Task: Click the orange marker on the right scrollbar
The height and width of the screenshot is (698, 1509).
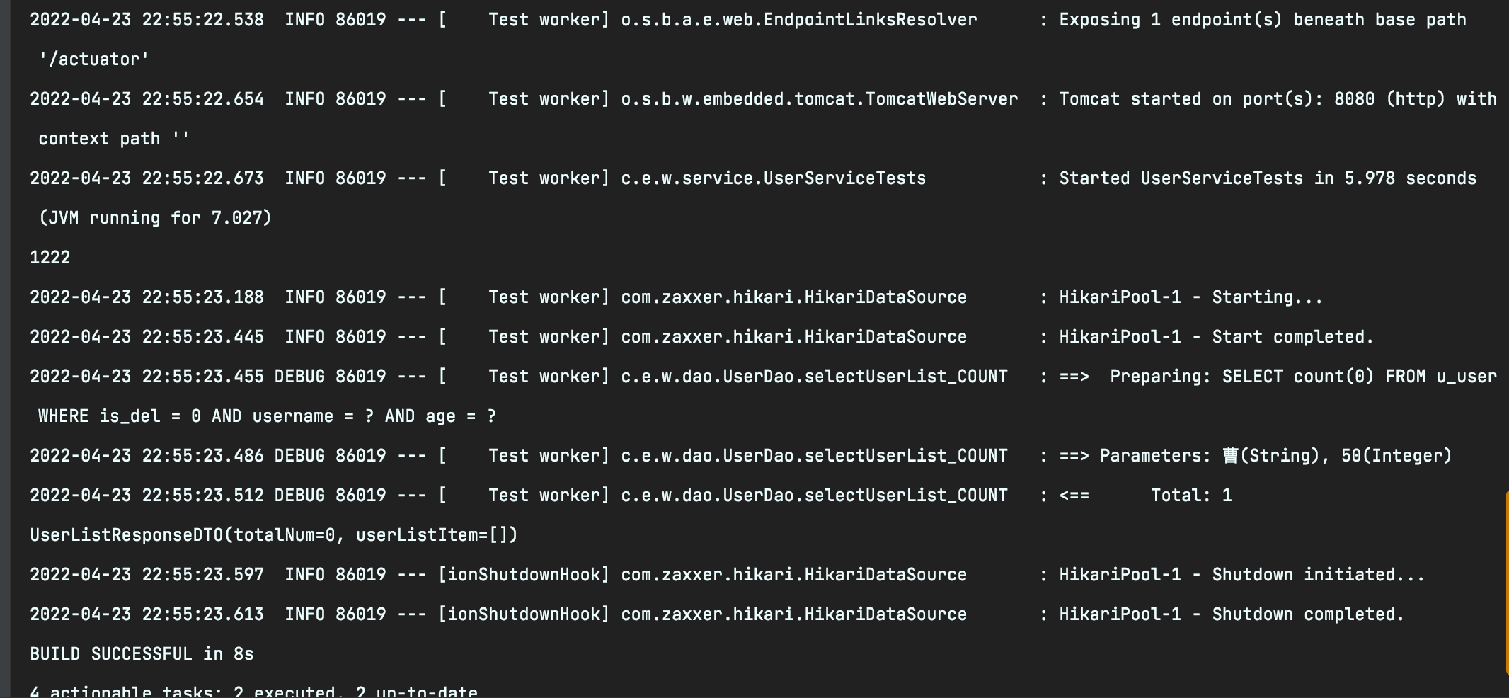Action: [1505, 580]
